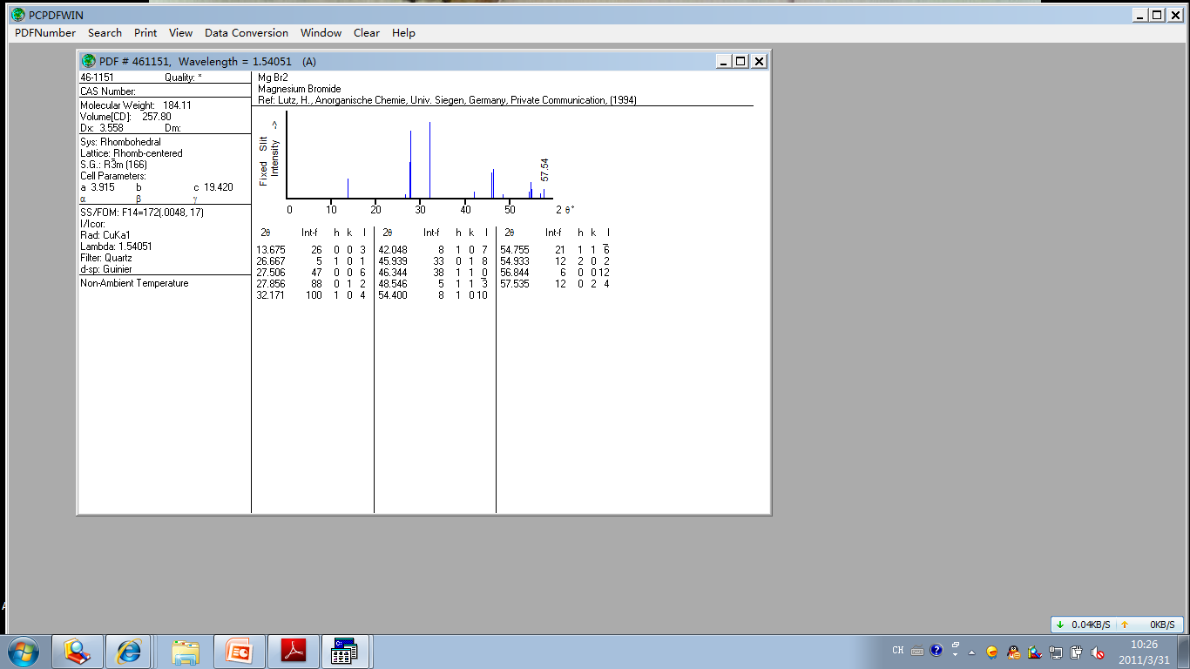Minimize the PCPDFWIN main window
The height and width of the screenshot is (669, 1190).
tap(1139, 15)
